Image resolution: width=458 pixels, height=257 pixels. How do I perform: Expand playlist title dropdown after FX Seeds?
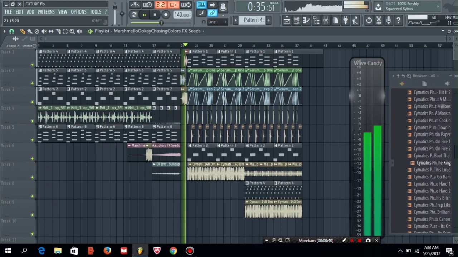tap(204, 31)
